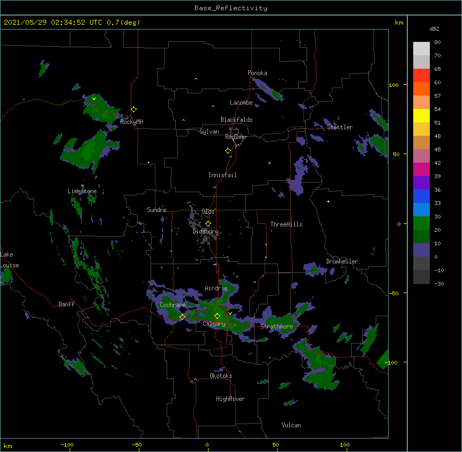Select the Ponoka city label
The image size is (462, 452).
pyautogui.click(x=257, y=73)
